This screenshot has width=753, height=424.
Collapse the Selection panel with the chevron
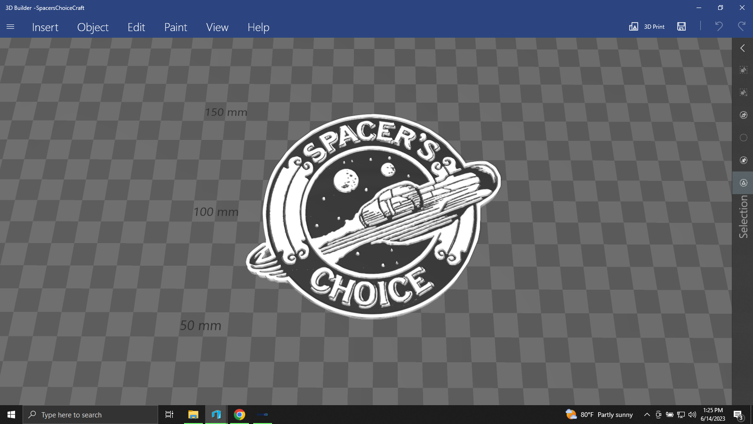click(743, 48)
